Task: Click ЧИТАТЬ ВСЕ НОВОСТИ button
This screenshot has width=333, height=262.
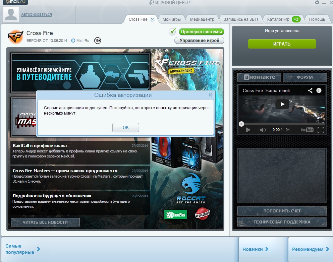Action: pyautogui.click(x=45, y=222)
